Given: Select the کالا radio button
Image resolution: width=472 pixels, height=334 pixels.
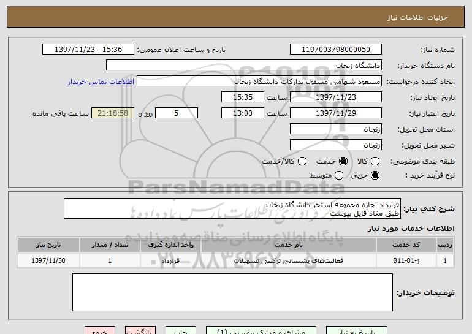Looking at the screenshot, I should click(375, 161).
